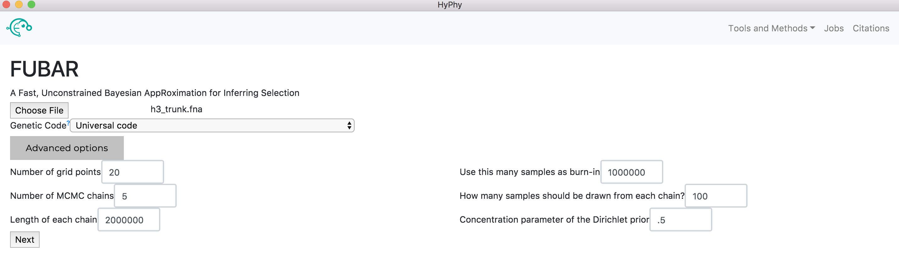Click the Genetic Code help question mark
The image size is (899, 254).
68,123
